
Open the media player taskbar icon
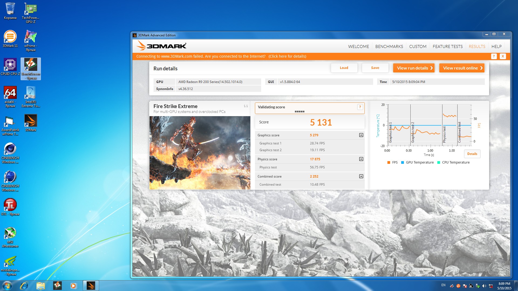73,286
